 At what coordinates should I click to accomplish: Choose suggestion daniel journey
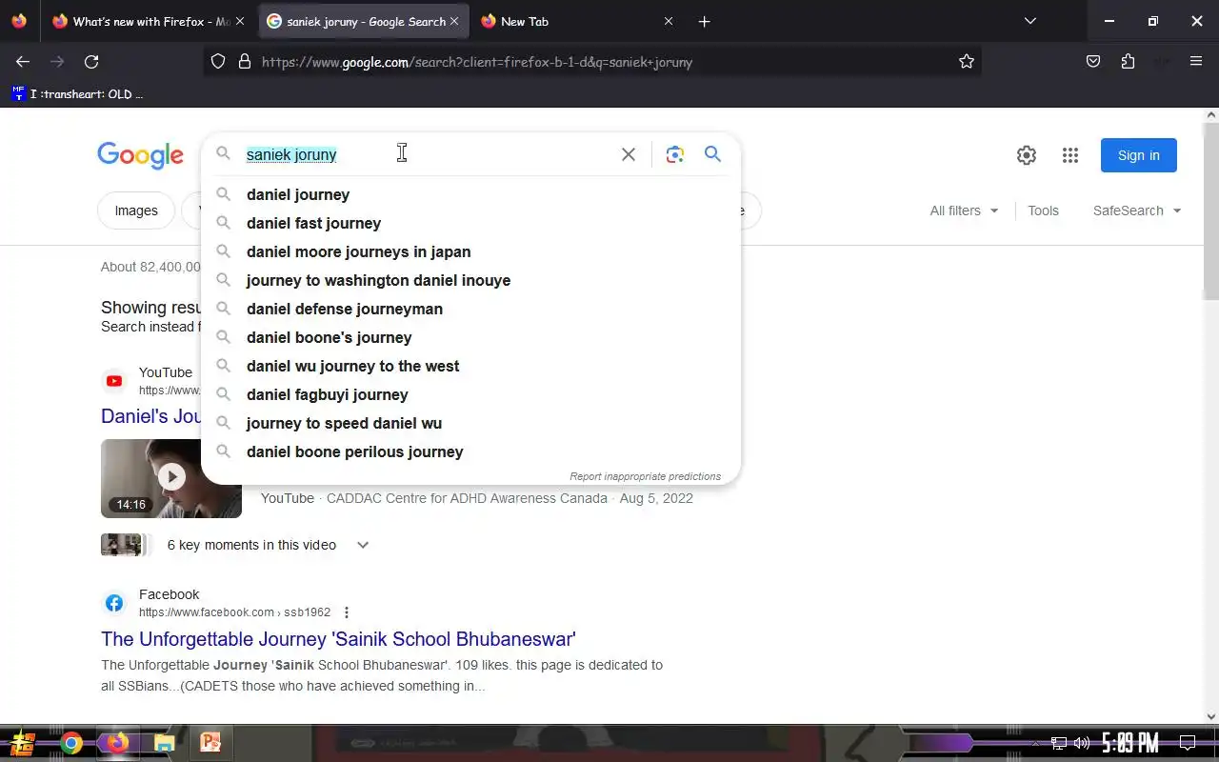click(470, 194)
